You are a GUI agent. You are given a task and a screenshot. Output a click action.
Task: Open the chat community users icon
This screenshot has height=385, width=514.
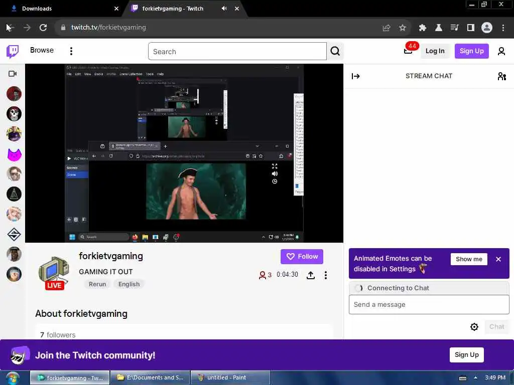click(x=501, y=76)
